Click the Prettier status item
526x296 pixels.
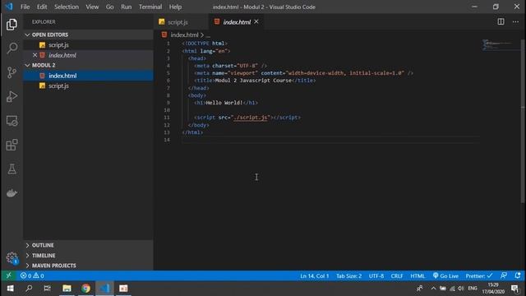click(x=478, y=276)
